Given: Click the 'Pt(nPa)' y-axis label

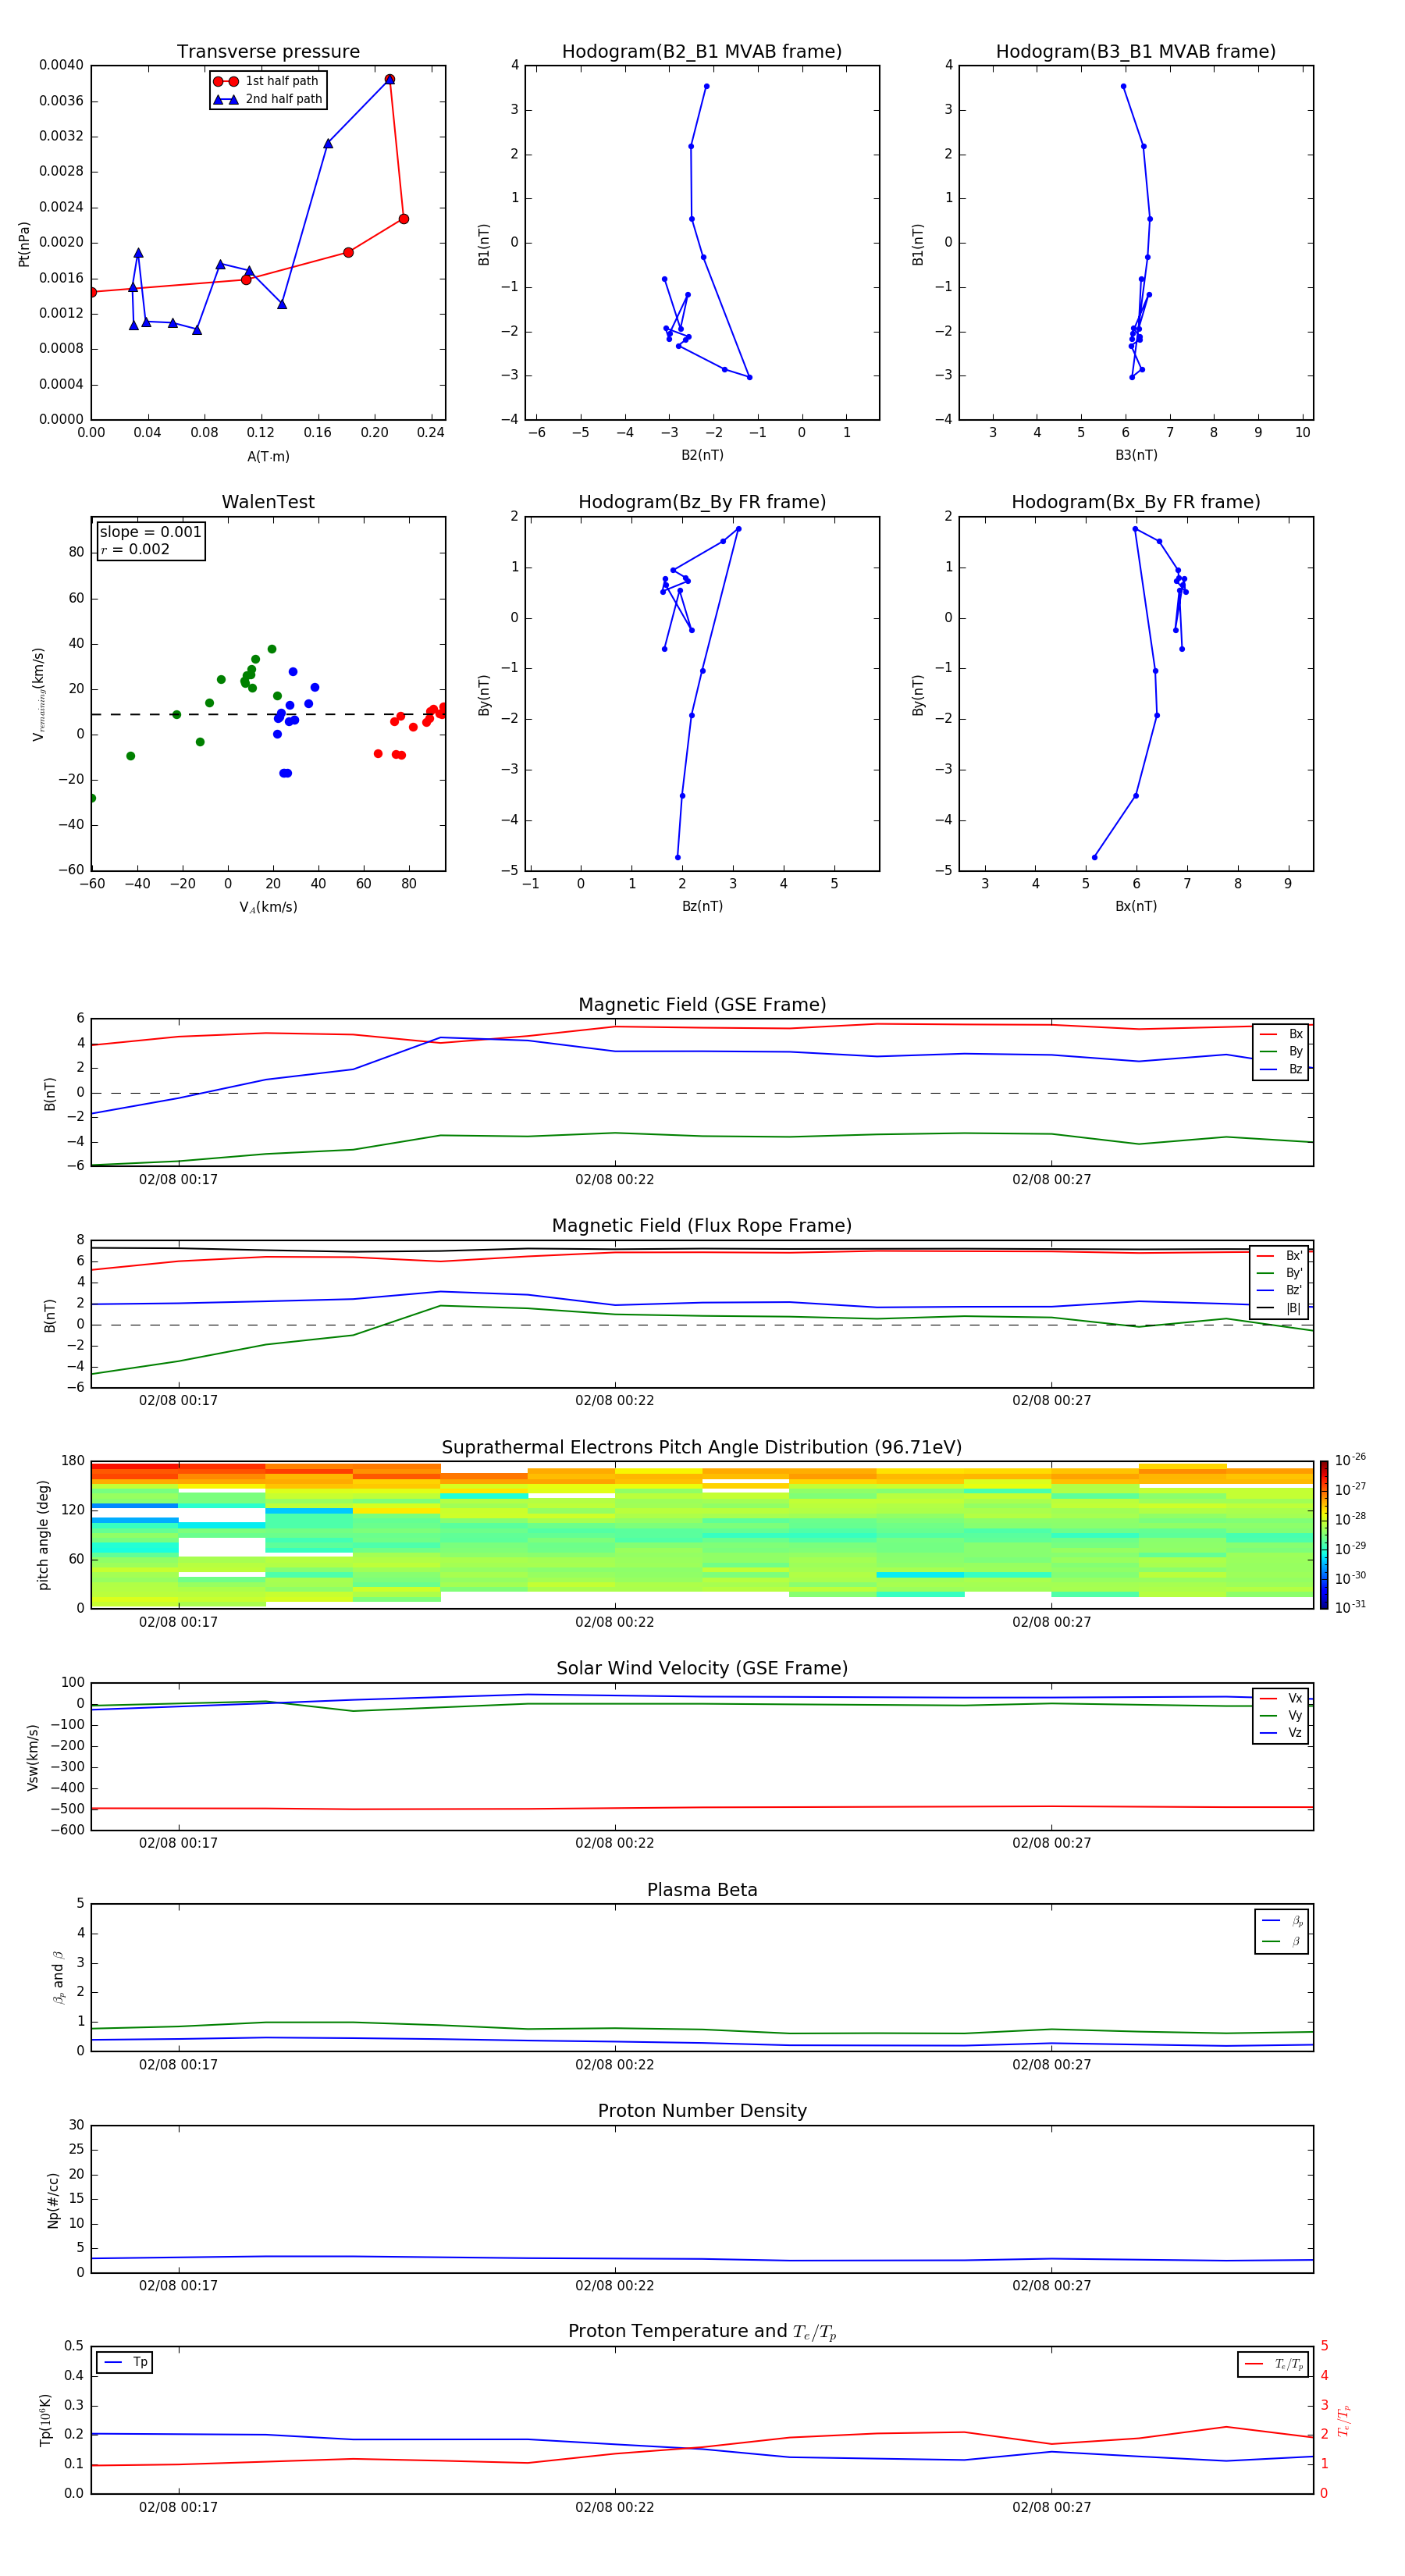Looking at the screenshot, I should click(24, 244).
